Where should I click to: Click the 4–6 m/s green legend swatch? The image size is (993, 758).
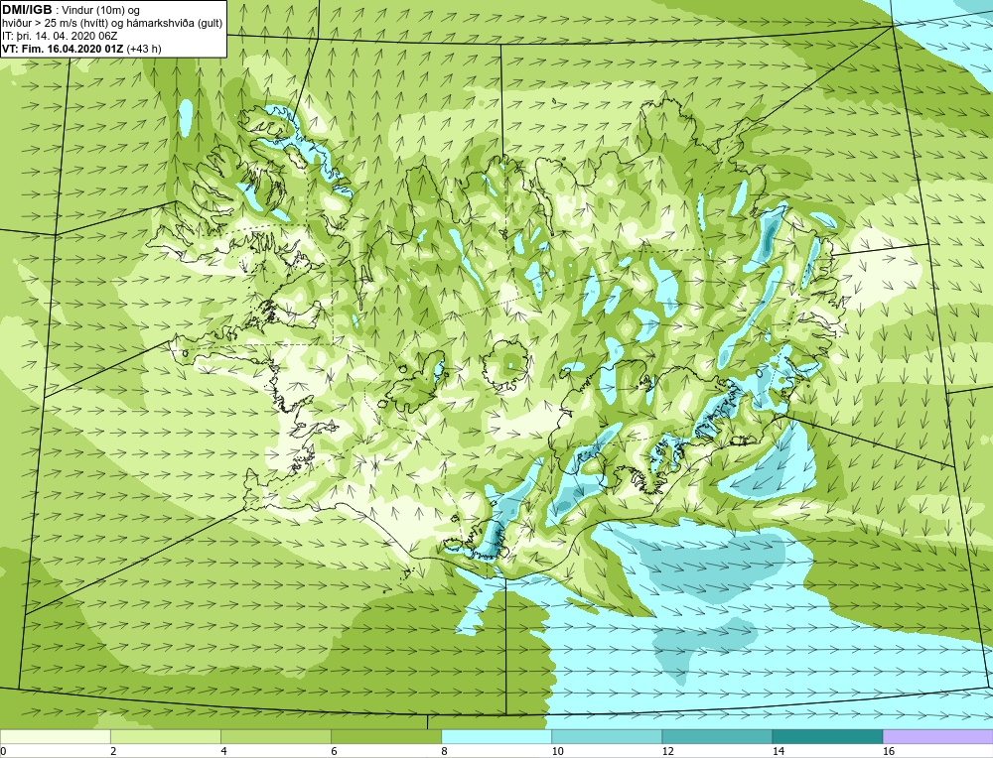[x=275, y=736]
